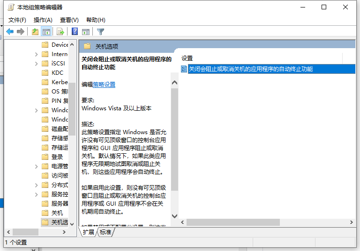The image size is (360, 251).
Task: Select the 存储运 tree item
Action: tap(55, 148)
